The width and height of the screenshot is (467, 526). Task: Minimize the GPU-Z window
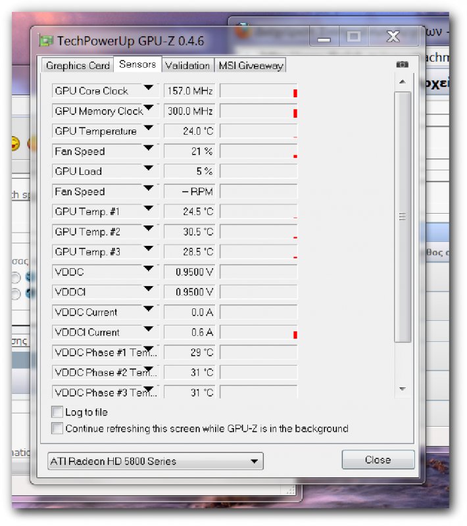(x=324, y=36)
